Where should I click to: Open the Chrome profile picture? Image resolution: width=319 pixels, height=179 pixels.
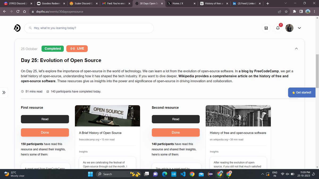308,12
